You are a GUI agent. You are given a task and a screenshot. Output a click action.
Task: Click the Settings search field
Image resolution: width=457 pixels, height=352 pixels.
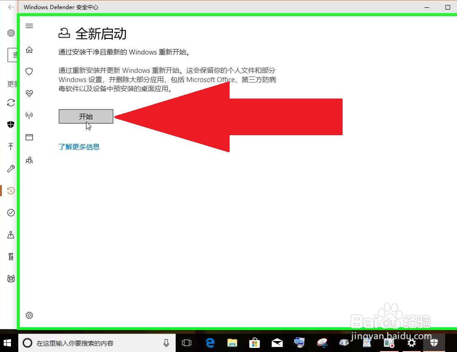[x=12, y=55]
